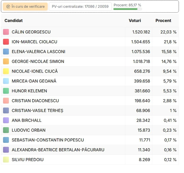The image size is (184, 173).
Task: Select the Ludovic Orban candidate row
Action: click(29, 130)
